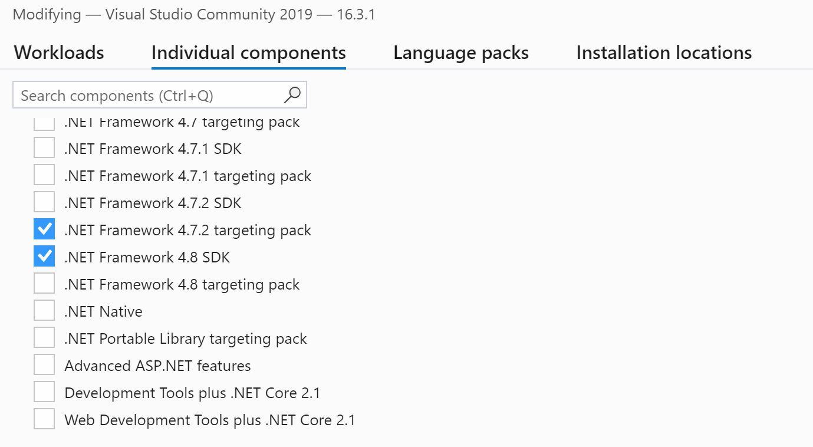Check .NET Portable Library targeting pack
Viewport: 813px width, 447px height.
(x=44, y=337)
